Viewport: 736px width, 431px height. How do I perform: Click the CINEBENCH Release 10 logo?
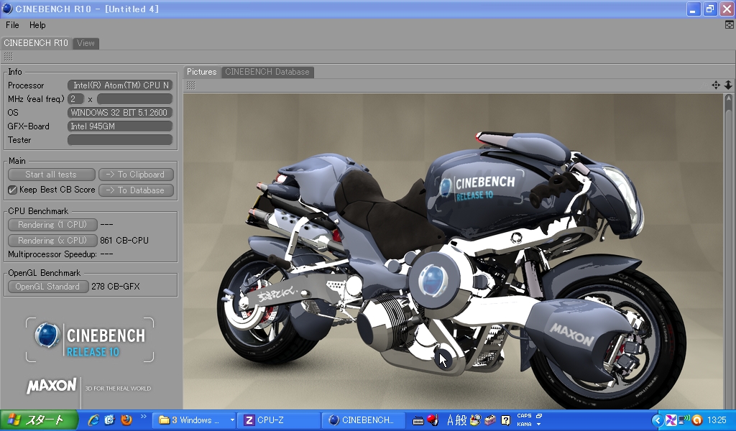click(90, 340)
